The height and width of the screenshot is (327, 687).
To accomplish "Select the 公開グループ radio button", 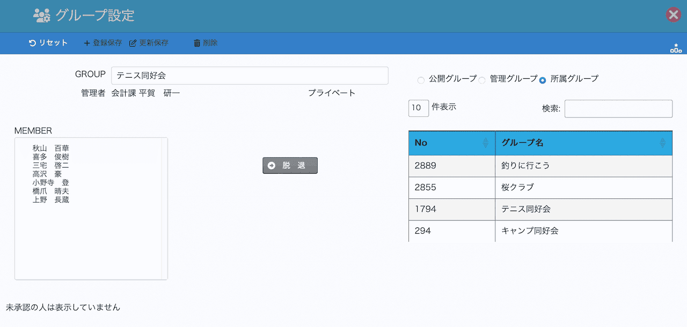I will [421, 80].
